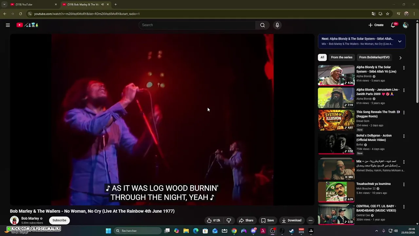Viewport: 419px width, 236px height.
Task: Select the All filter chip
Action: 322,57
